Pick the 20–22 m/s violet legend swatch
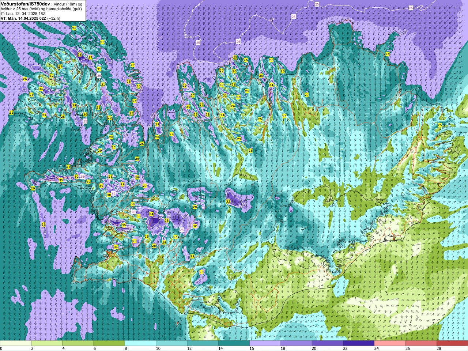468x351 pixels. click(x=328, y=343)
